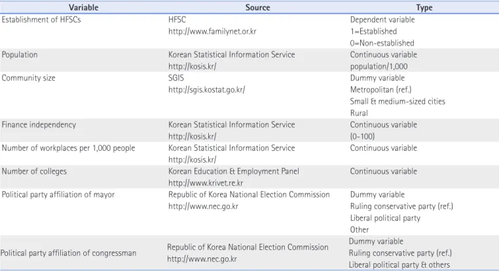Click 'SGIS' source text
This screenshot has height=271, width=499.
176,78
